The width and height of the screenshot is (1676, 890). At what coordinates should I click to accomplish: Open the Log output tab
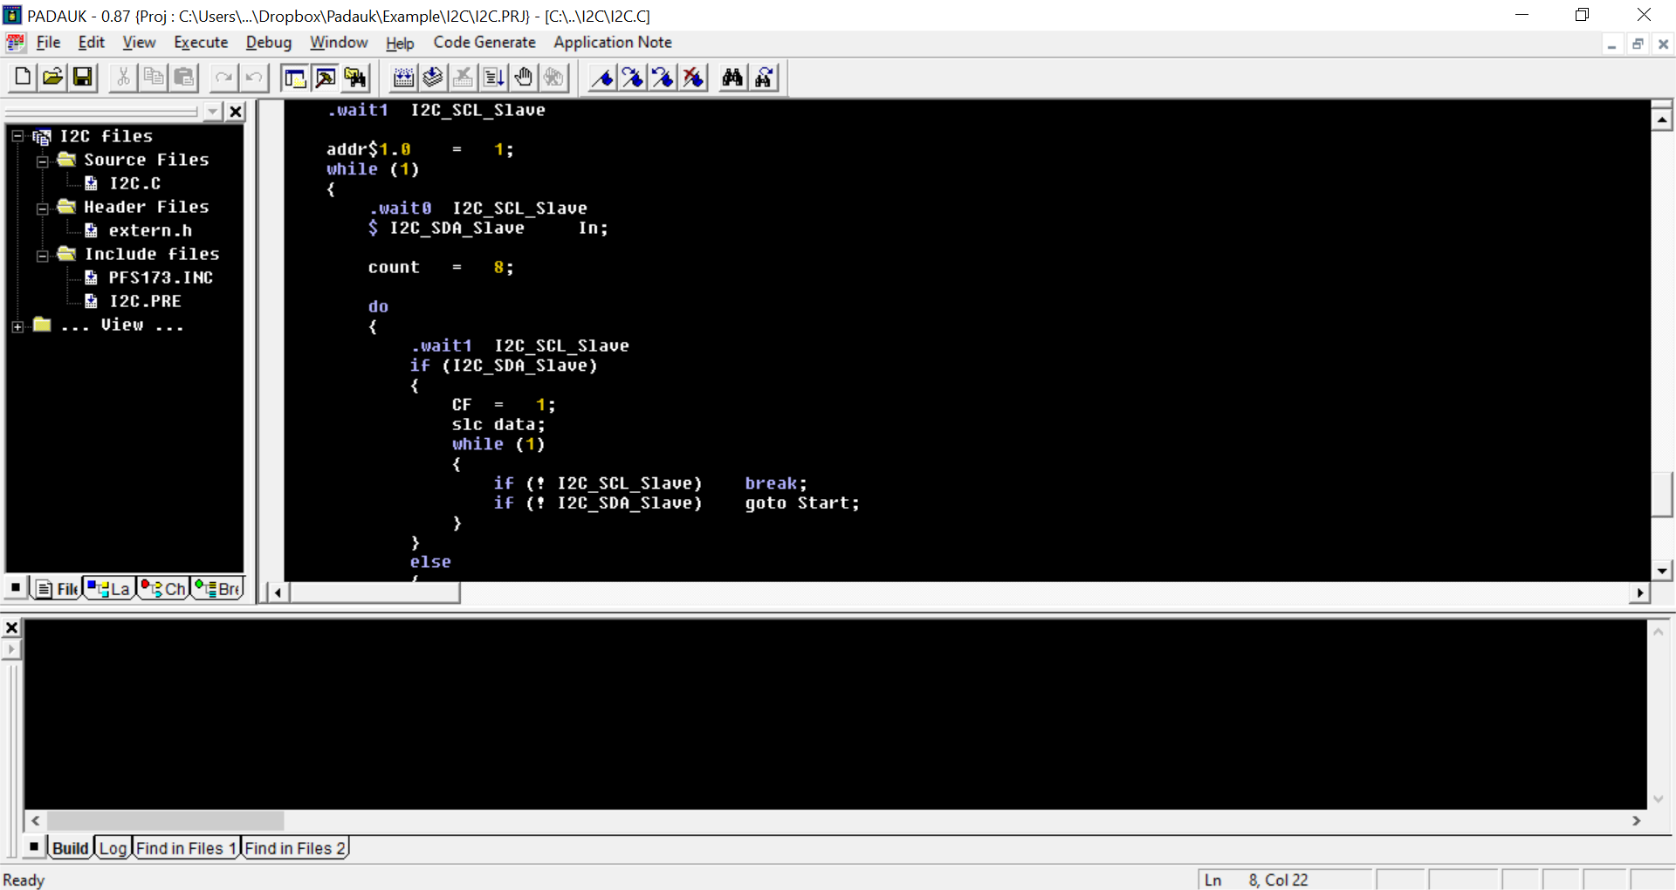click(113, 848)
